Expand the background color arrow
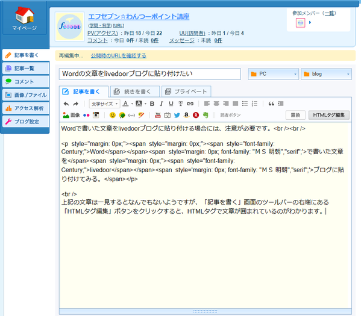This screenshot has width=361, height=316. (x=145, y=104)
